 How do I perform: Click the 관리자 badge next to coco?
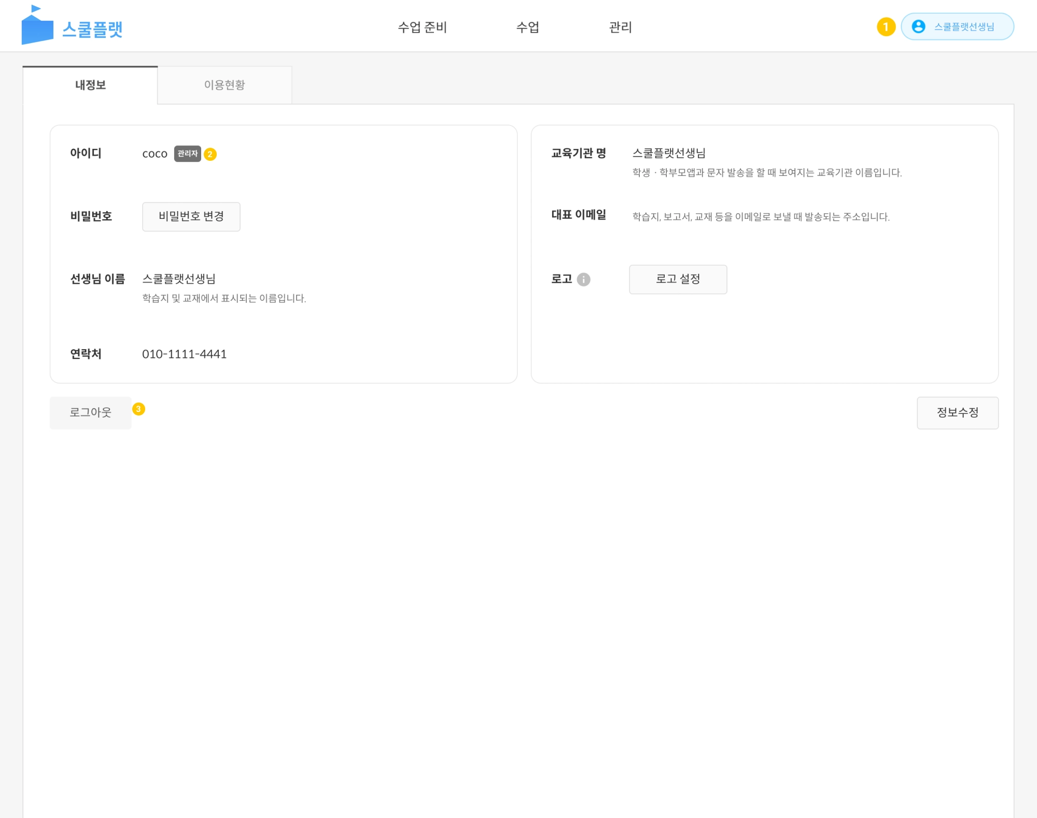(x=187, y=154)
